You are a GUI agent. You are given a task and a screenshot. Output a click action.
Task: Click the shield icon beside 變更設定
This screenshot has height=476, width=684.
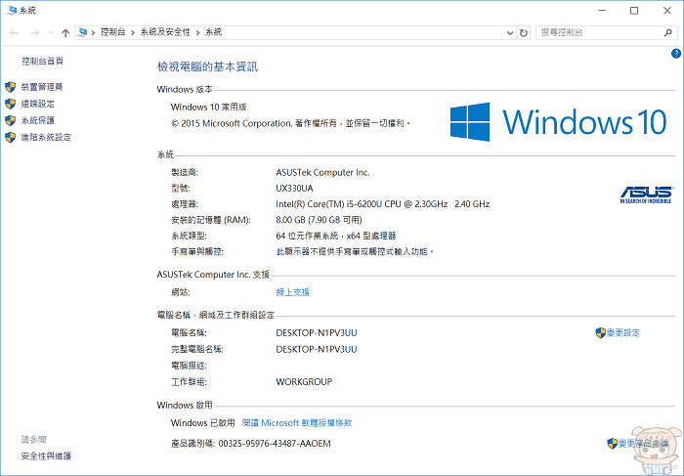601,333
